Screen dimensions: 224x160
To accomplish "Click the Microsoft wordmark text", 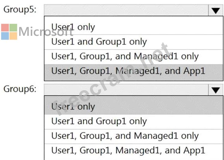I will [x=45, y=31].
